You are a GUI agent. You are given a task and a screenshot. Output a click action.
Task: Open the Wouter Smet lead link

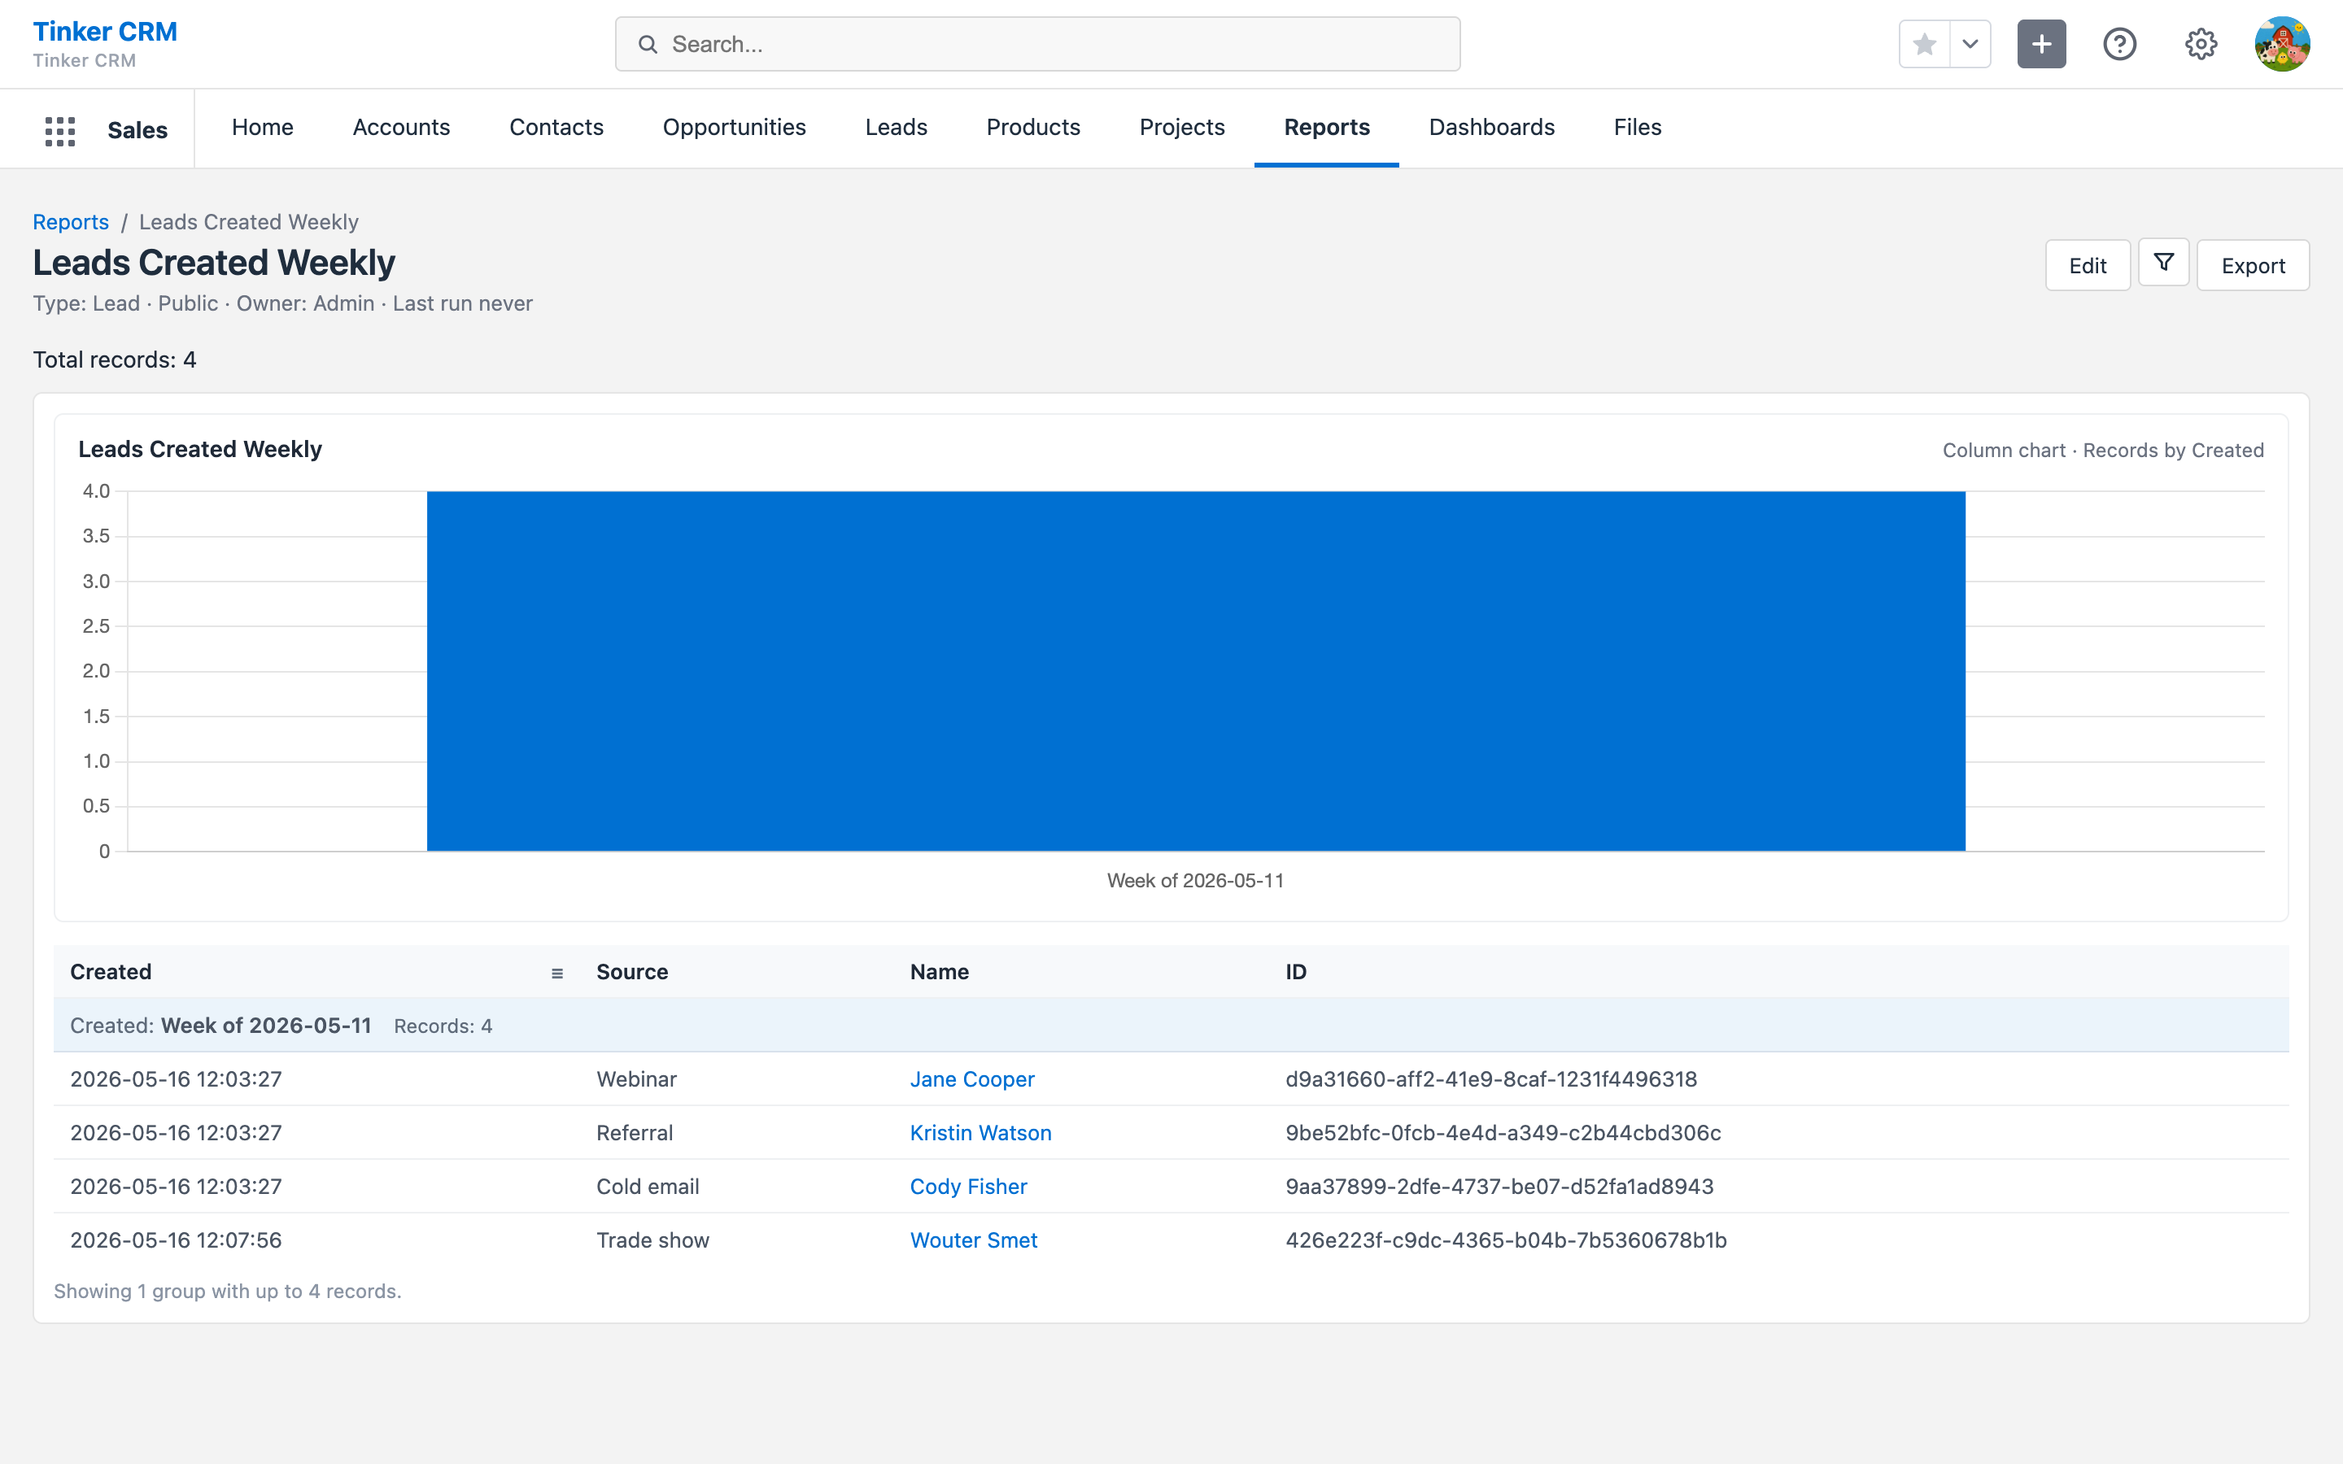click(x=973, y=1240)
